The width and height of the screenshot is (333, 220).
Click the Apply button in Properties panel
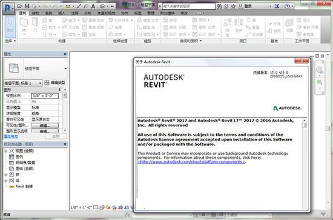pyautogui.click(x=56, y=136)
